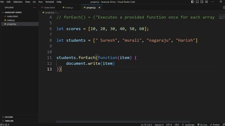Expand the Outline section
Screen dimensions: 225x126
pos(9,117)
